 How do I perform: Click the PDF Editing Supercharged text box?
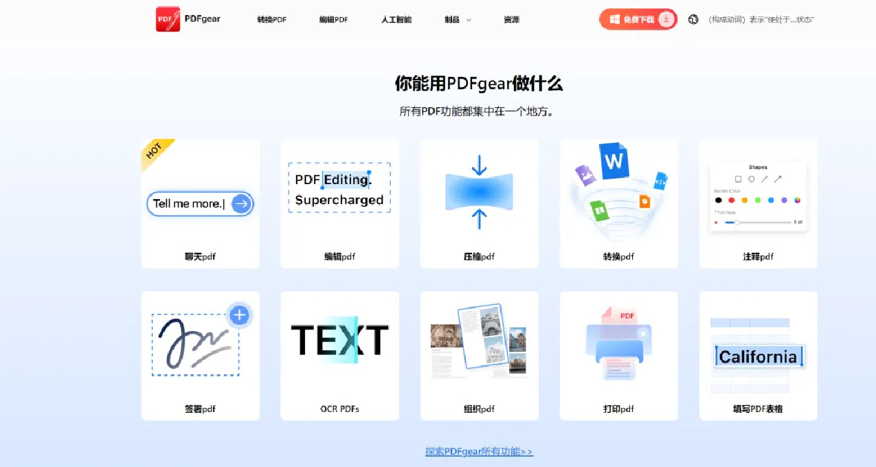(339, 187)
